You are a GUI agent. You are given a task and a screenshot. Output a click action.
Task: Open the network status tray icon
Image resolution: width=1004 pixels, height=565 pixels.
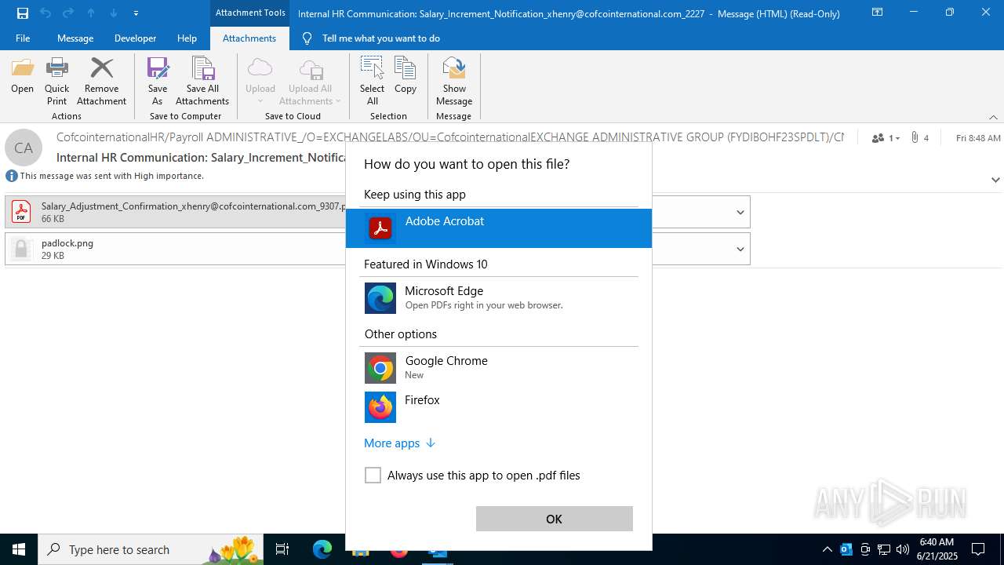884,549
